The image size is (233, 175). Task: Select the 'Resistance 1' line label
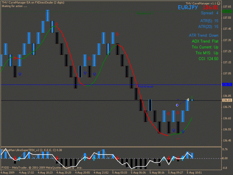pos(145,13)
